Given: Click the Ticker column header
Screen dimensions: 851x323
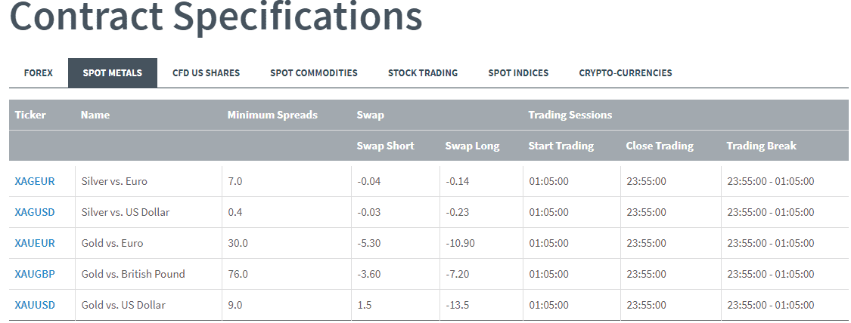Looking at the screenshot, I should pyautogui.click(x=30, y=115).
